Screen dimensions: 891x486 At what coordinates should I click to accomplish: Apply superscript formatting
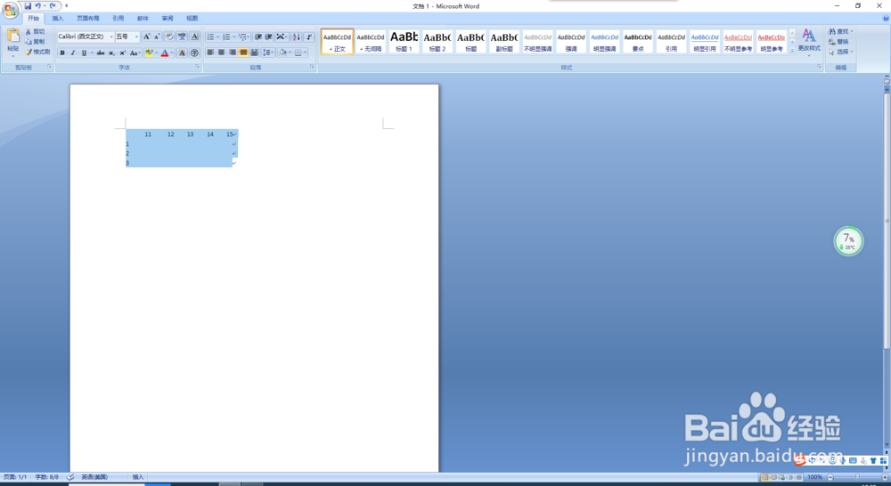[122, 53]
